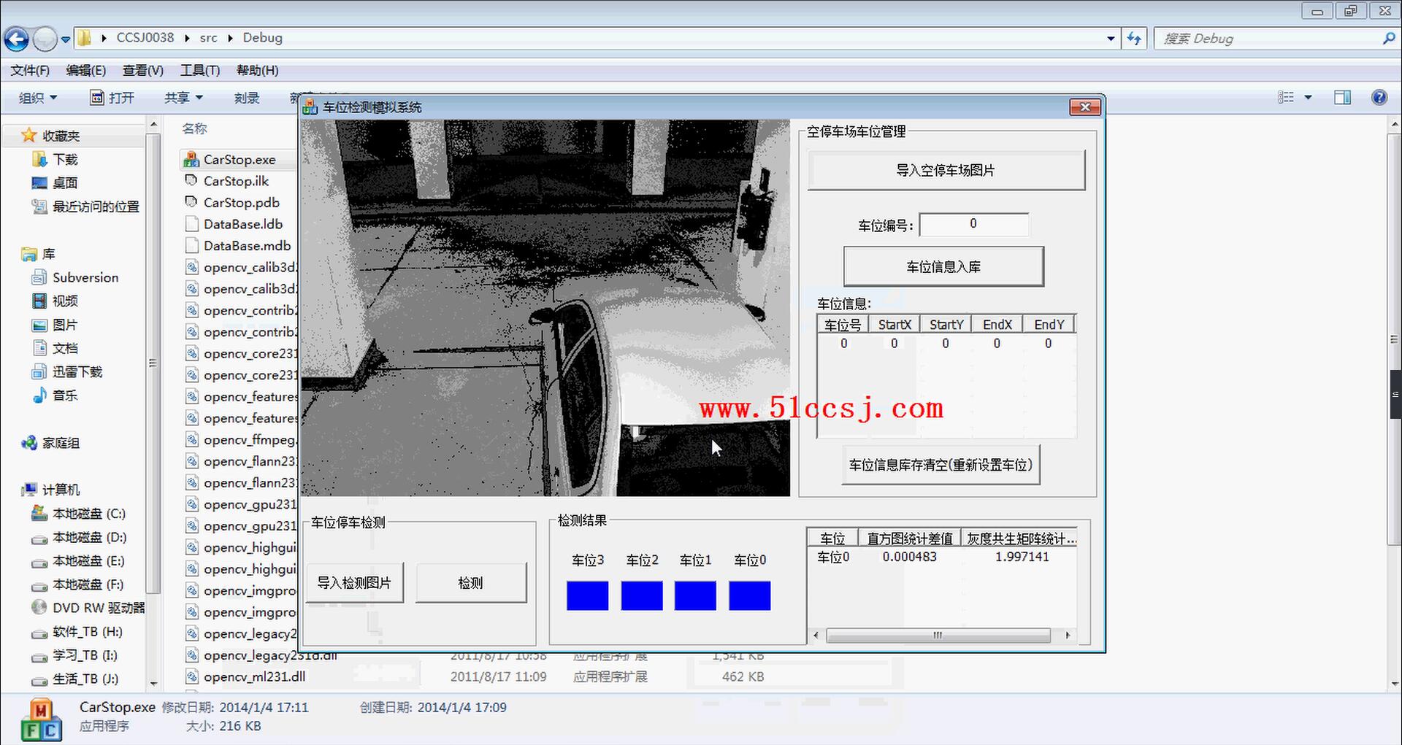Select the DataBase.mdb file
Screen dimensions: 1402x745
point(247,246)
